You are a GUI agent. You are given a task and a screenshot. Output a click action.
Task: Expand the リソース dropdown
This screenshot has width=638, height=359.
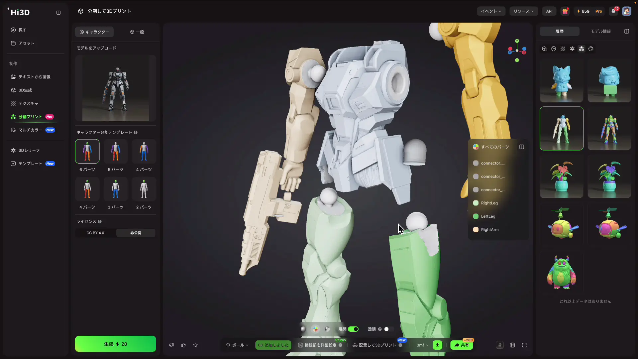click(x=523, y=11)
